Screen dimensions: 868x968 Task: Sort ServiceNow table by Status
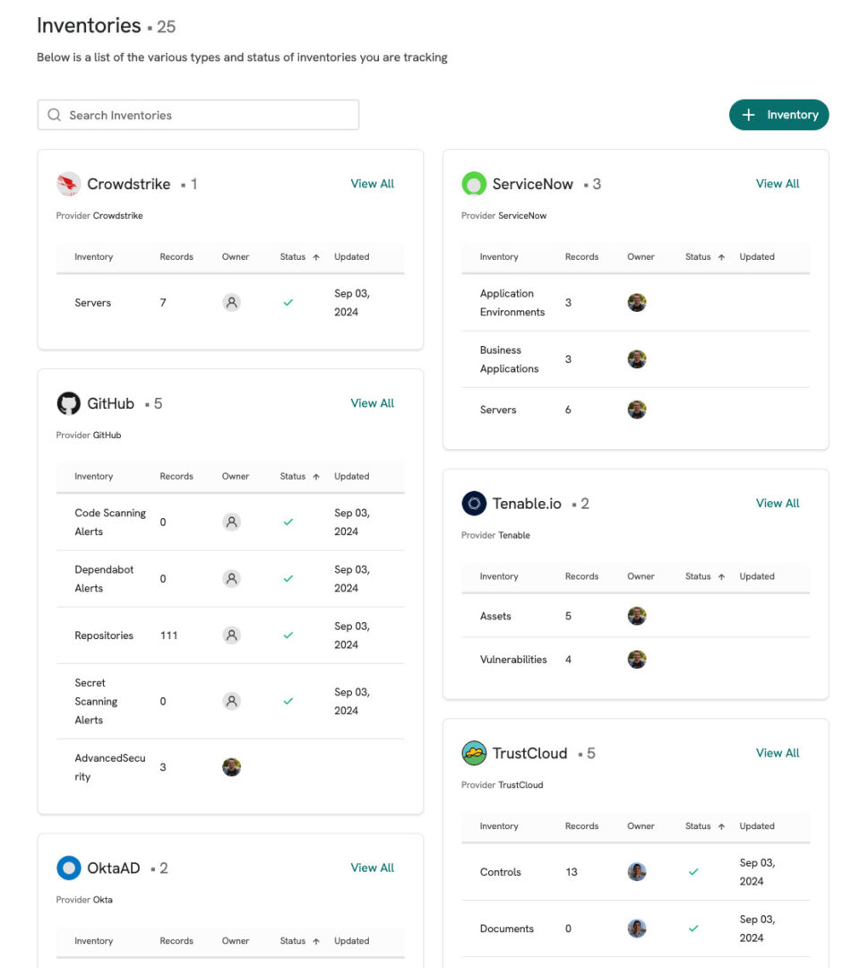(704, 257)
